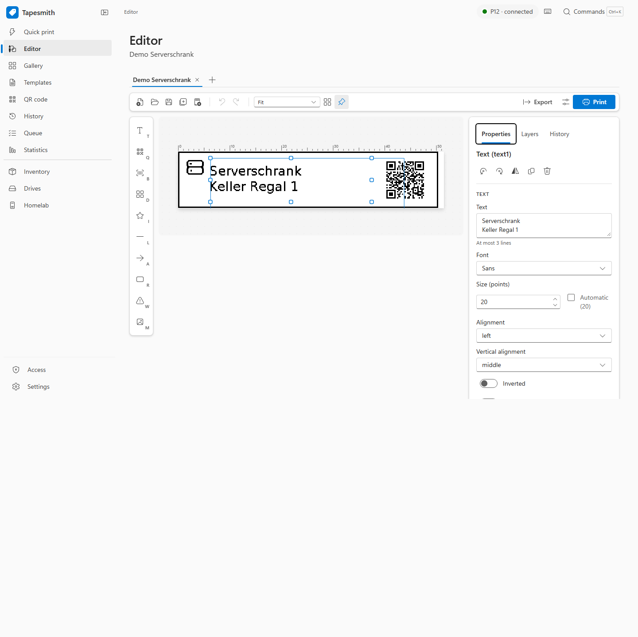This screenshot has width=638, height=637.
Task: Enable Automatic size checkbox
Action: coord(571,297)
